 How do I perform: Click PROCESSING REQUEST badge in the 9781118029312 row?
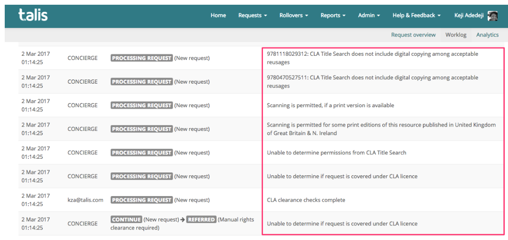[x=141, y=58]
